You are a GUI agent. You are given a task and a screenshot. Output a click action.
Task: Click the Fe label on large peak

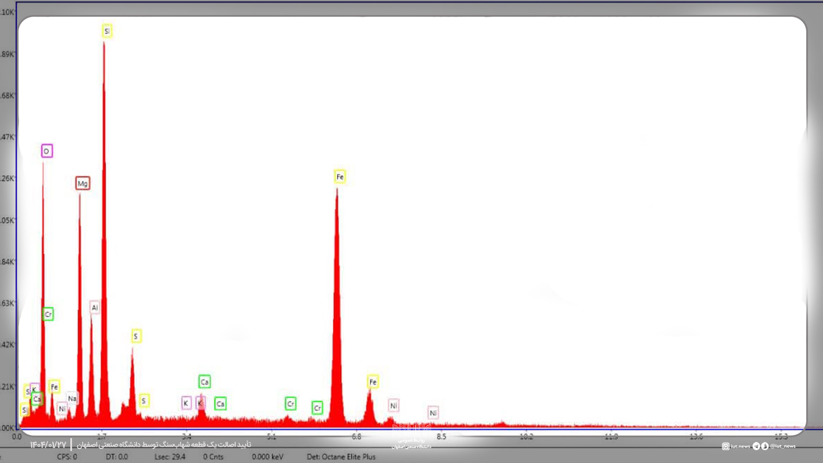[x=340, y=177]
